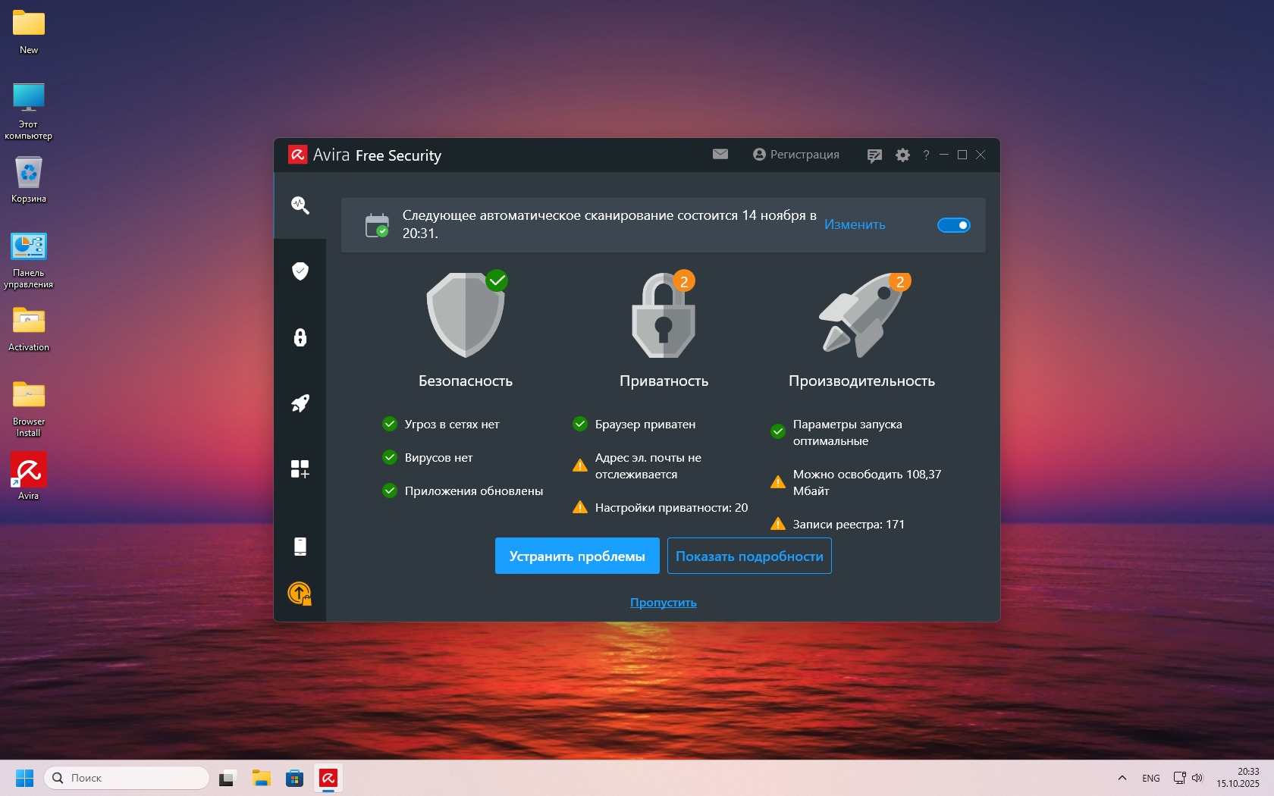Toggle the automatic scan schedule switch
This screenshot has width=1274, height=796.
point(954,225)
